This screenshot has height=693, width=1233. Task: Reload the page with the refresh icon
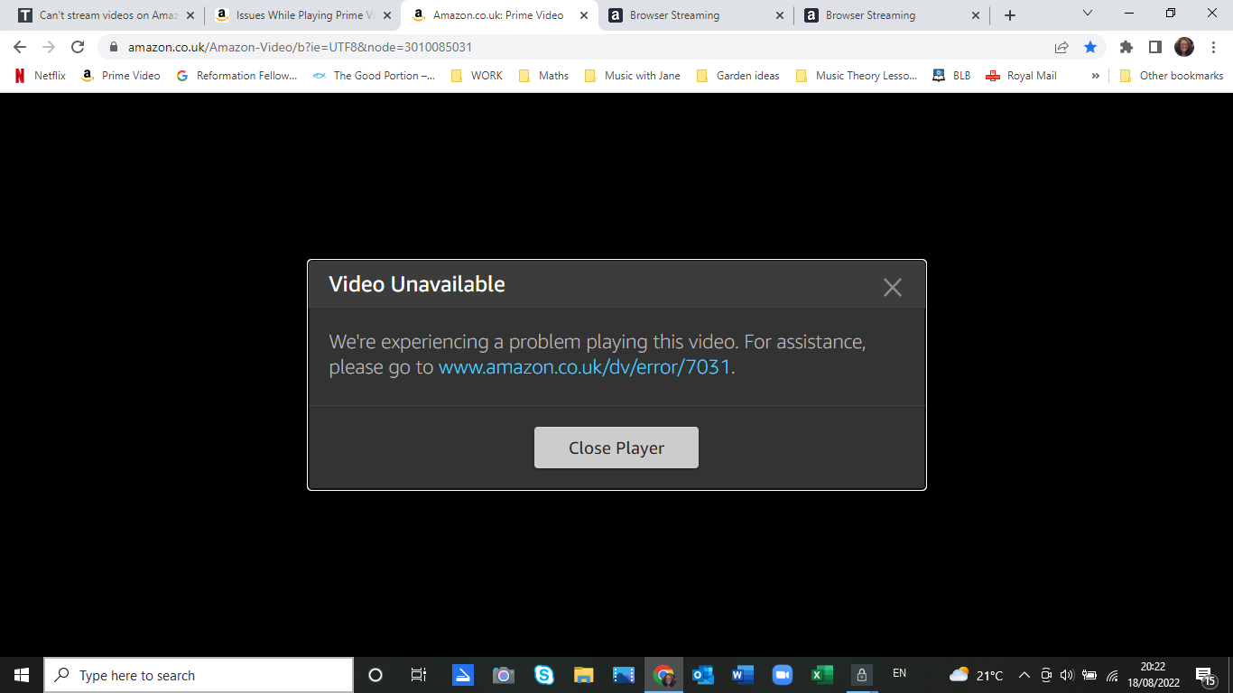[x=78, y=47]
